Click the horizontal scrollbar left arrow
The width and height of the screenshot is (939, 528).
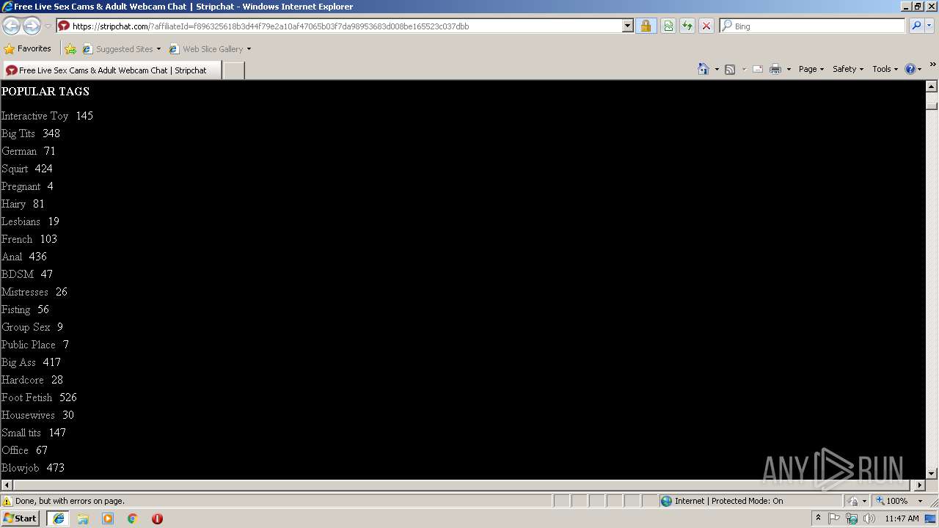(7, 485)
